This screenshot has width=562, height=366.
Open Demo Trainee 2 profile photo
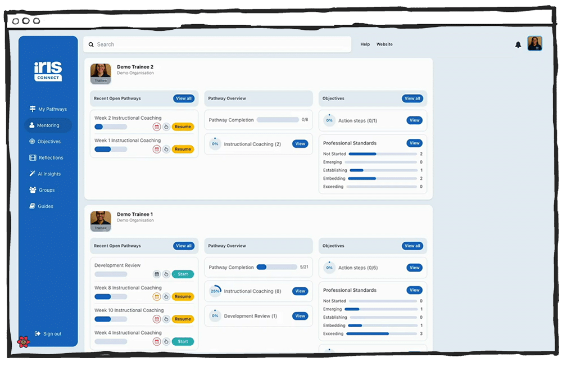pyautogui.click(x=101, y=74)
